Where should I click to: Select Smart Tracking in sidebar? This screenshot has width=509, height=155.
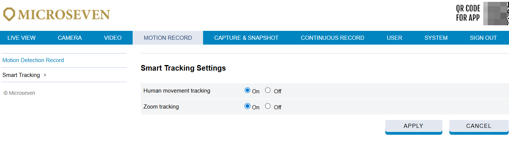[x=21, y=75]
